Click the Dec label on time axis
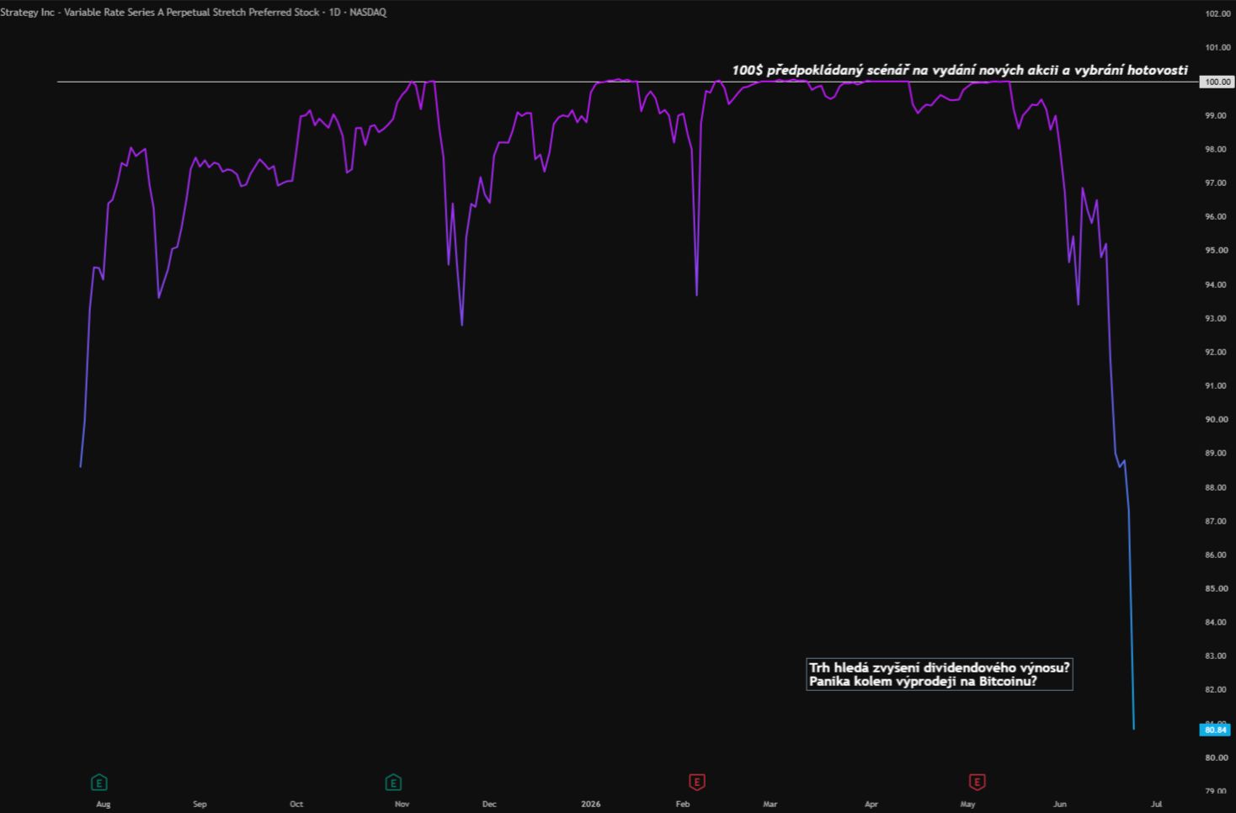Image resolution: width=1236 pixels, height=813 pixels. 489,804
